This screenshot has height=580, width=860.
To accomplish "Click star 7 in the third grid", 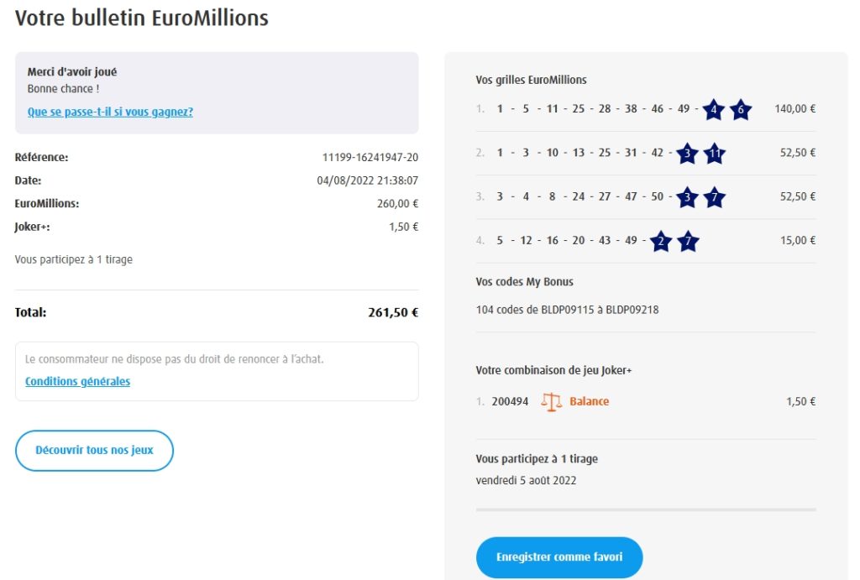I will pyautogui.click(x=714, y=197).
